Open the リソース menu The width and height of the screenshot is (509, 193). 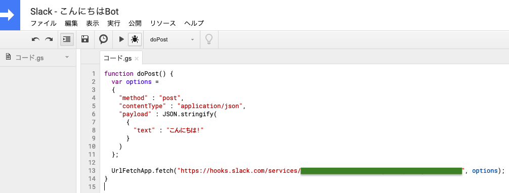[x=163, y=23]
